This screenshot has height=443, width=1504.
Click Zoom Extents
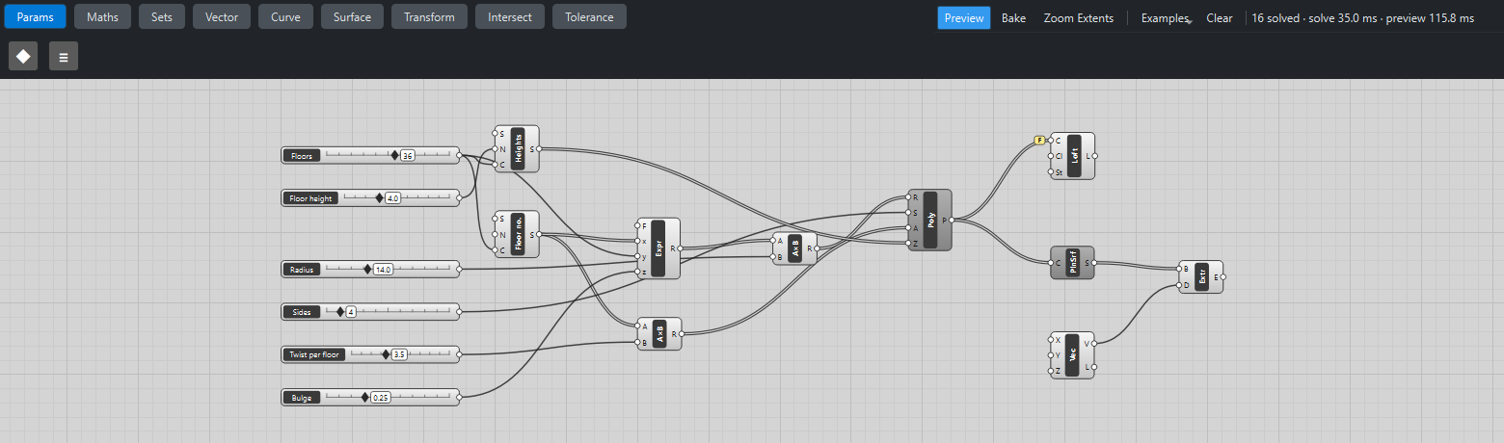[1079, 18]
